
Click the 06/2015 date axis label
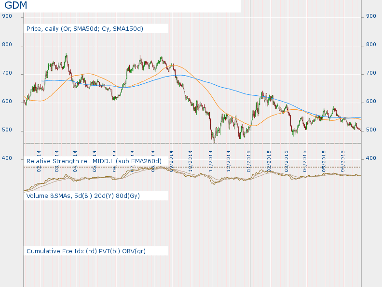[343, 157]
